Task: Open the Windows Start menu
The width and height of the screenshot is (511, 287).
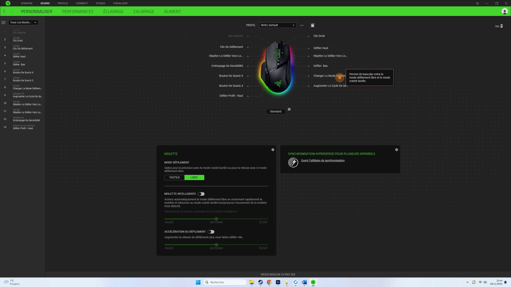Action: (x=198, y=282)
